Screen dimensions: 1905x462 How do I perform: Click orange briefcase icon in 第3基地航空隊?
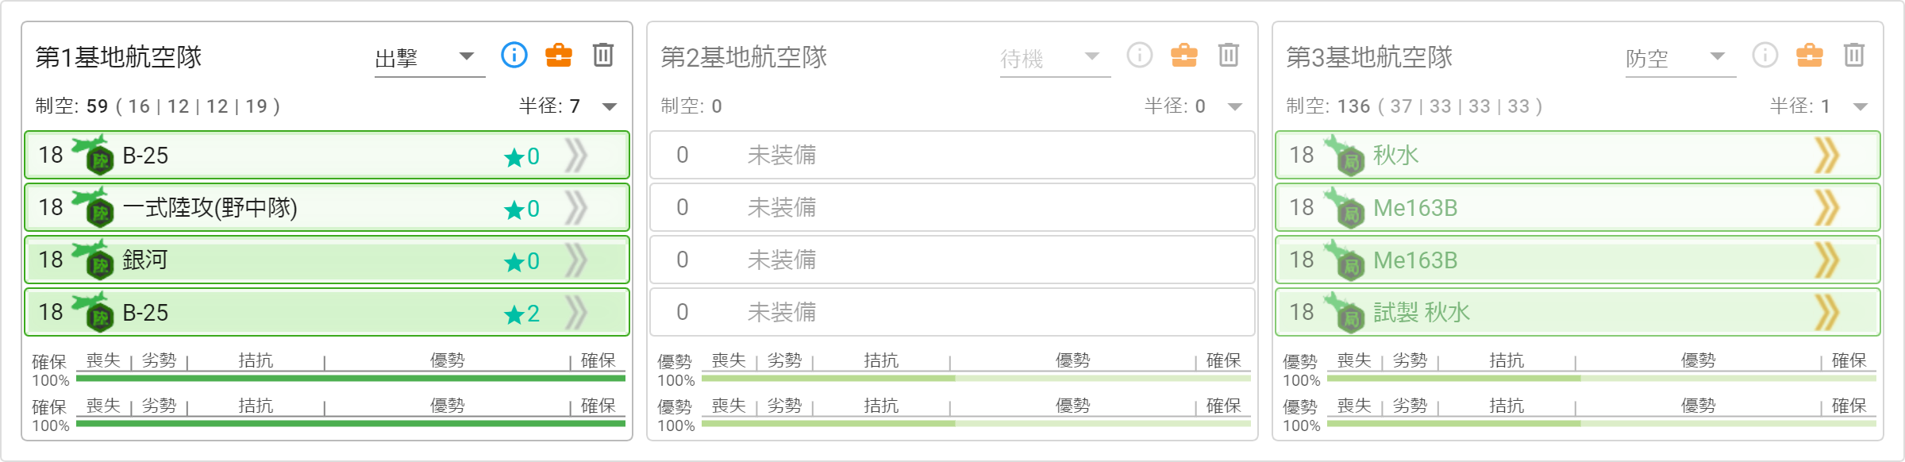1810,55
